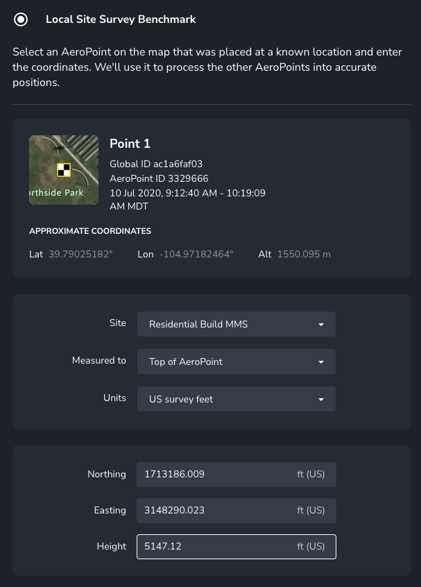
Task: Click the Measured to dropdown chevron arrow
Action: click(320, 361)
